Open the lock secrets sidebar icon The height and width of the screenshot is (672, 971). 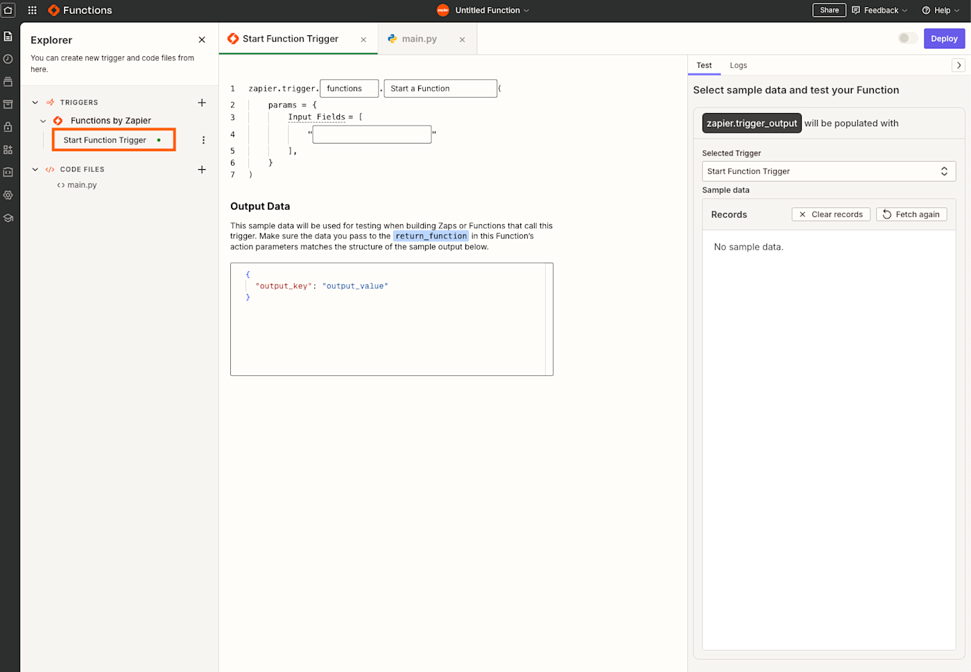8,127
